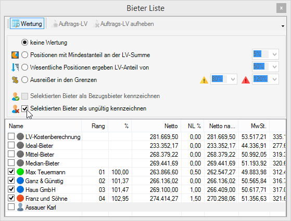
Task: Uncheck the Haus GmbH row checkbox
Action: pyautogui.click(x=11, y=189)
